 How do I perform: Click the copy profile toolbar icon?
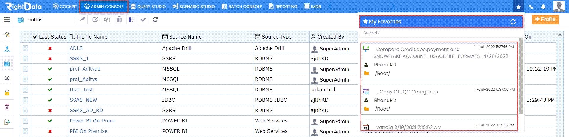[107, 20]
